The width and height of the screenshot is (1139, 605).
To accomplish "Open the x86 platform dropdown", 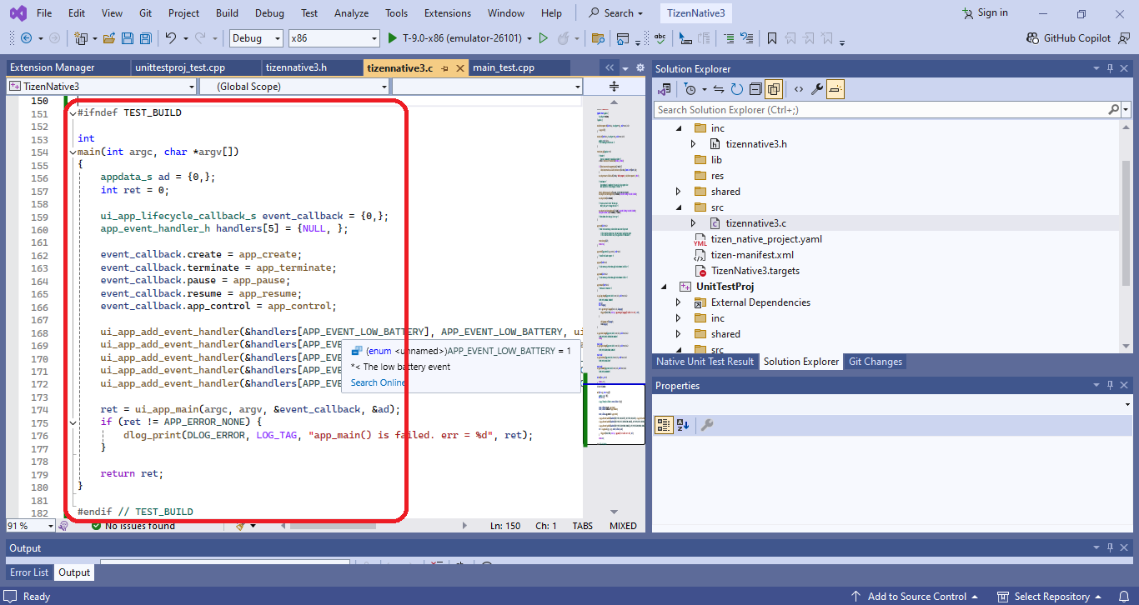I will coord(334,37).
